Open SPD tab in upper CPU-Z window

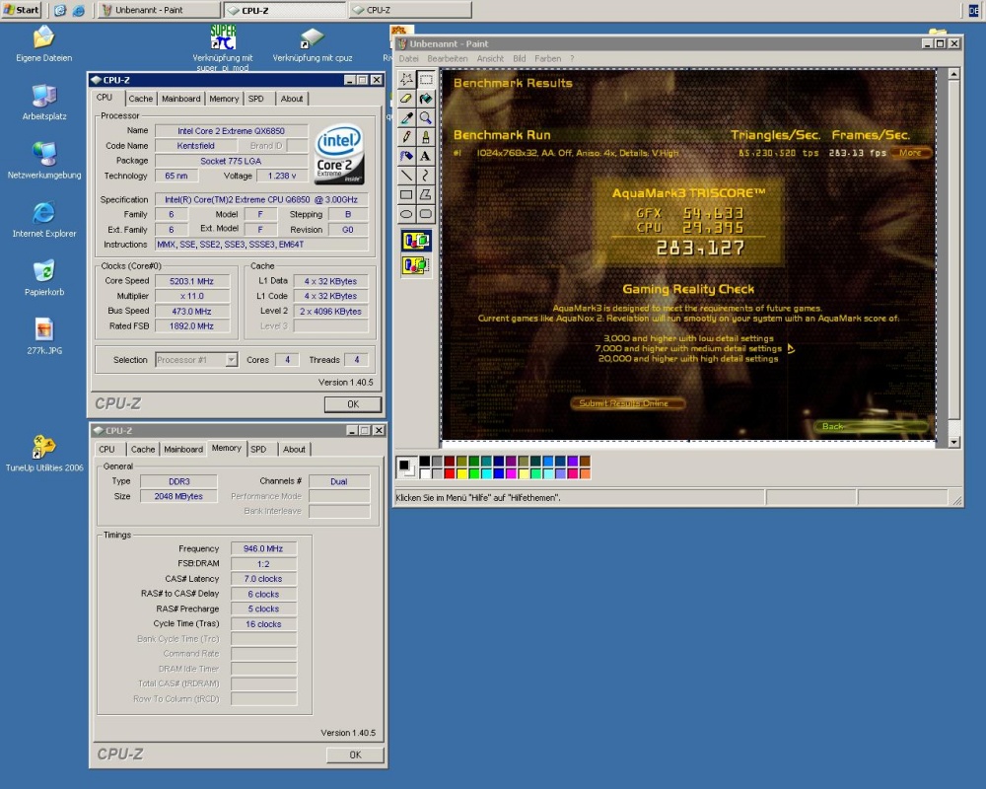tap(256, 99)
